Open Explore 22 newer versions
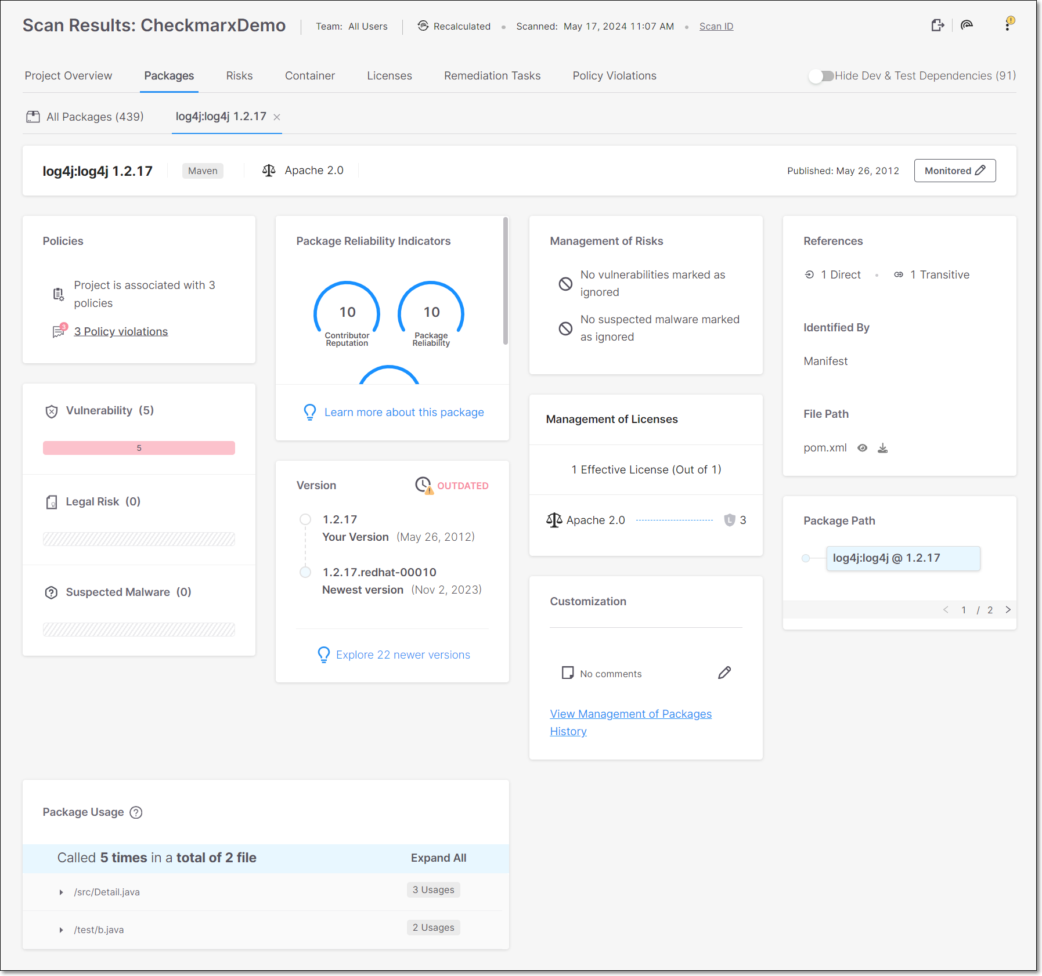 (x=403, y=655)
